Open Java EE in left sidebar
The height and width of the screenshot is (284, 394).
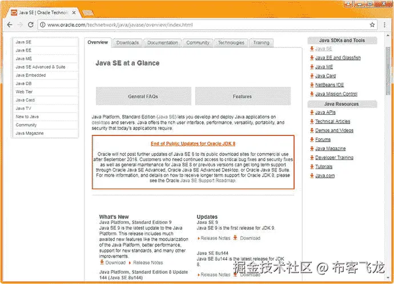pyautogui.click(x=46, y=50)
